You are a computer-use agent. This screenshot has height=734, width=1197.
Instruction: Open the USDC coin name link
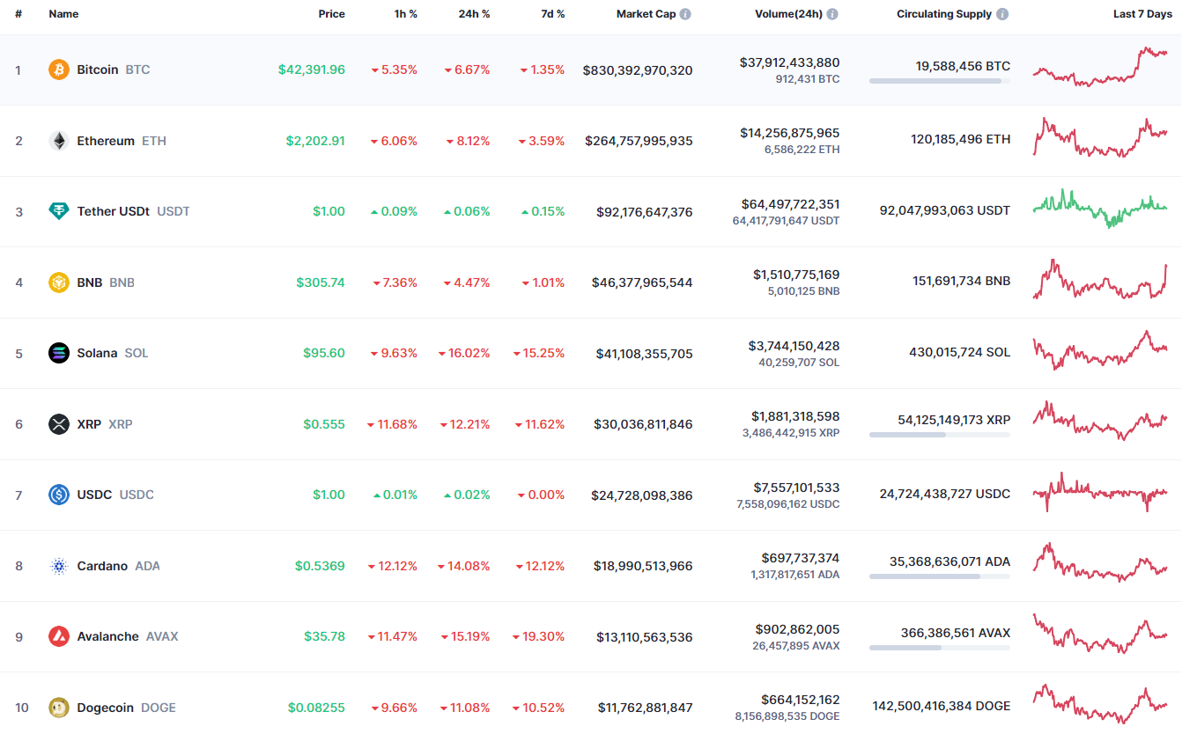pyautogui.click(x=94, y=495)
